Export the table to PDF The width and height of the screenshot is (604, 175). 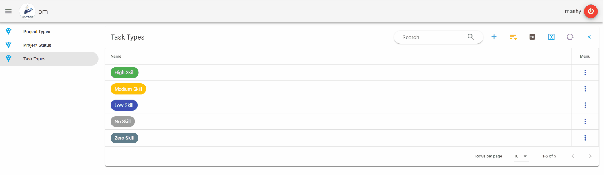[x=532, y=37]
